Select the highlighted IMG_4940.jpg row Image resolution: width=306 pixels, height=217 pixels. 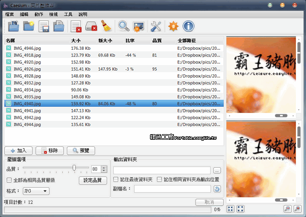(x=114, y=104)
